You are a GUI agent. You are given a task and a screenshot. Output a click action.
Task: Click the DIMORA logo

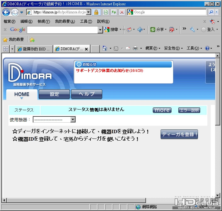pyautogui.click(x=30, y=74)
